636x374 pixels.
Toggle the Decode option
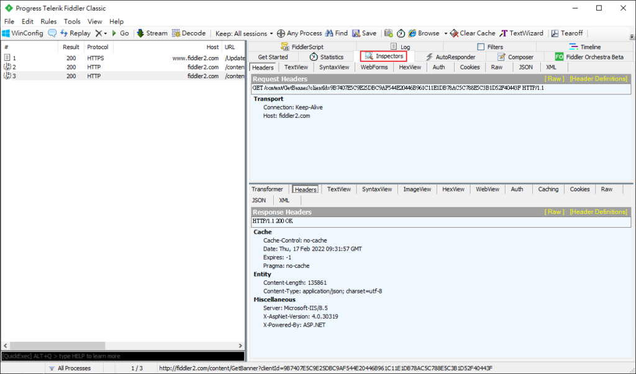[189, 33]
